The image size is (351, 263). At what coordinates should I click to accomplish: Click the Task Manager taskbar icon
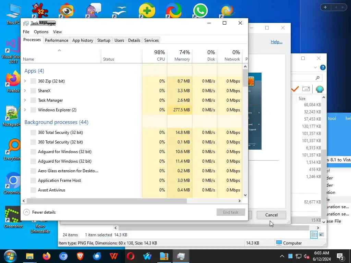coord(181,256)
